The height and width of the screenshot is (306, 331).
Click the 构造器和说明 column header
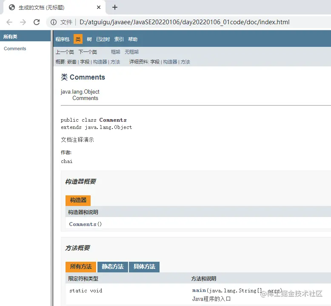click(x=83, y=212)
